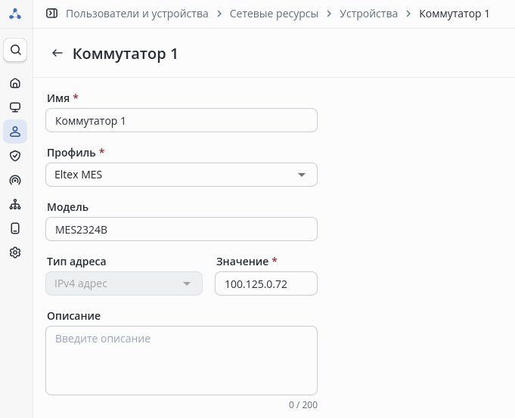515x418 pixels.
Task: Click the Описание text area
Action: click(x=181, y=360)
